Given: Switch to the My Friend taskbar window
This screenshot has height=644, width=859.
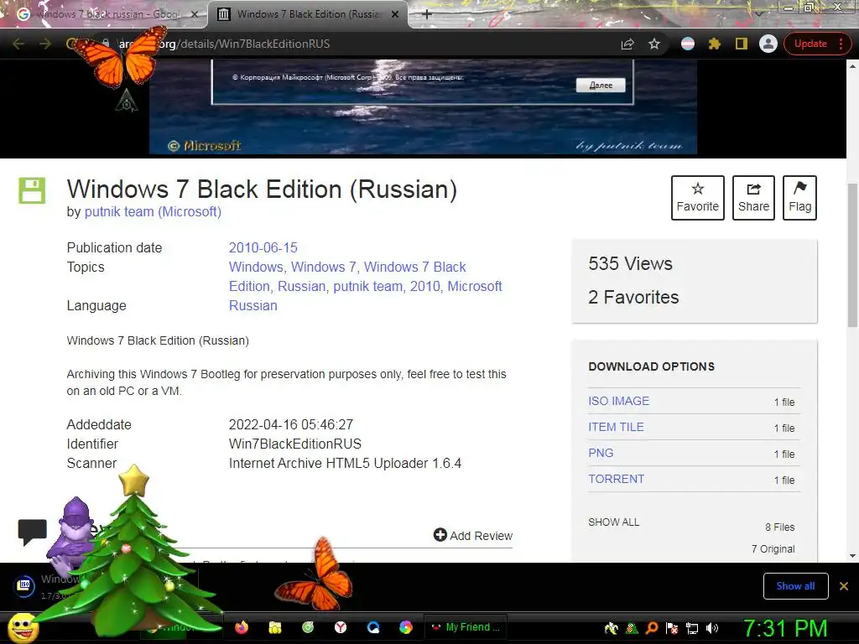Looking at the screenshot, I should [x=466, y=627].
